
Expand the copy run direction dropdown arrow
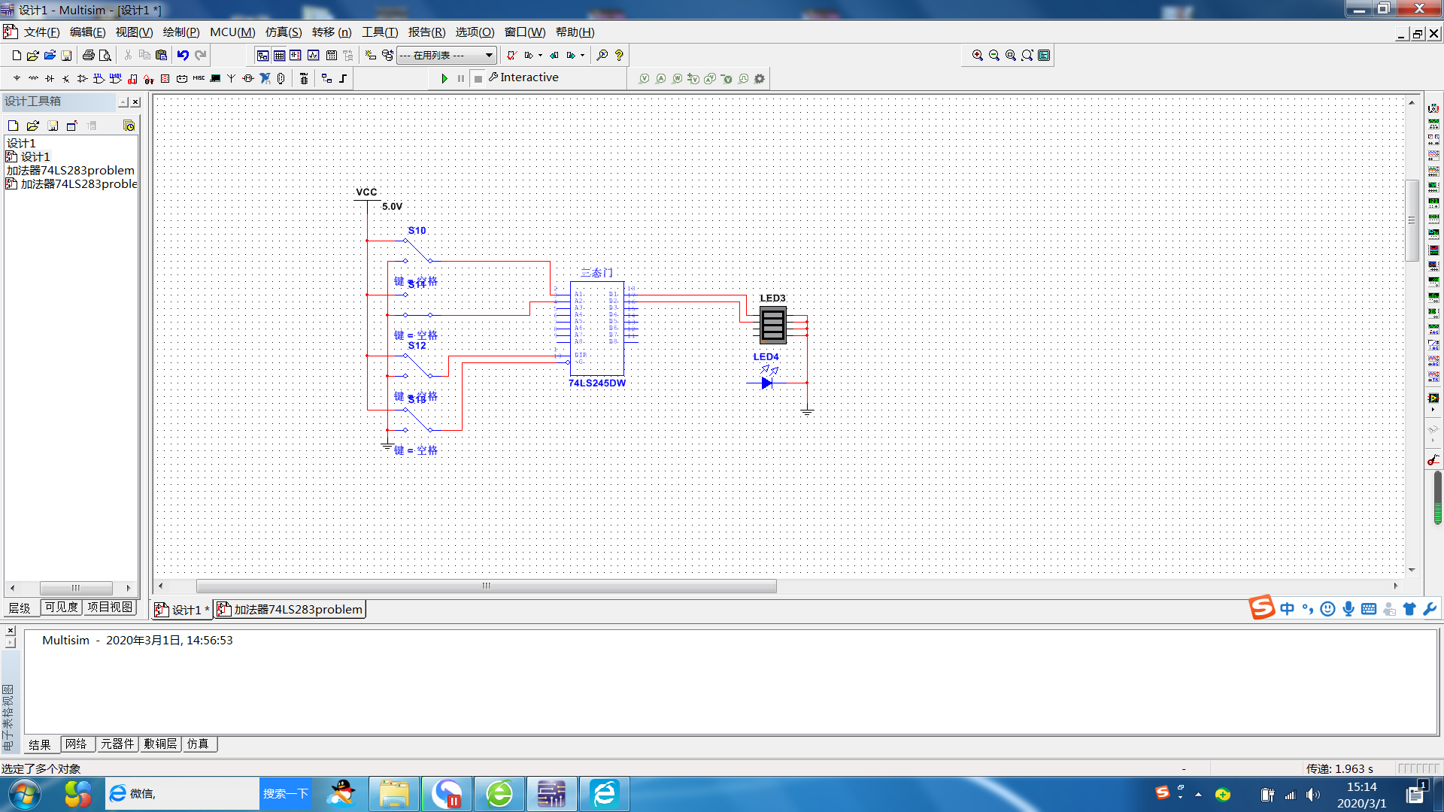tap(540, 55)
